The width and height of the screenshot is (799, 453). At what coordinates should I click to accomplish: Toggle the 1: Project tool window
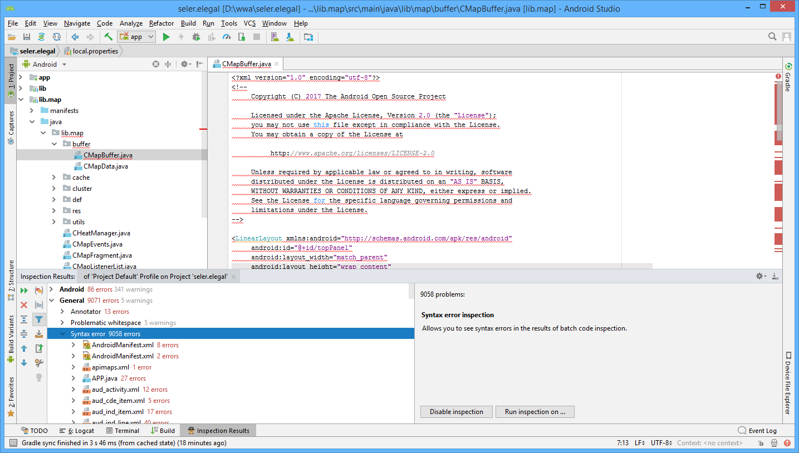coord(11,81)
